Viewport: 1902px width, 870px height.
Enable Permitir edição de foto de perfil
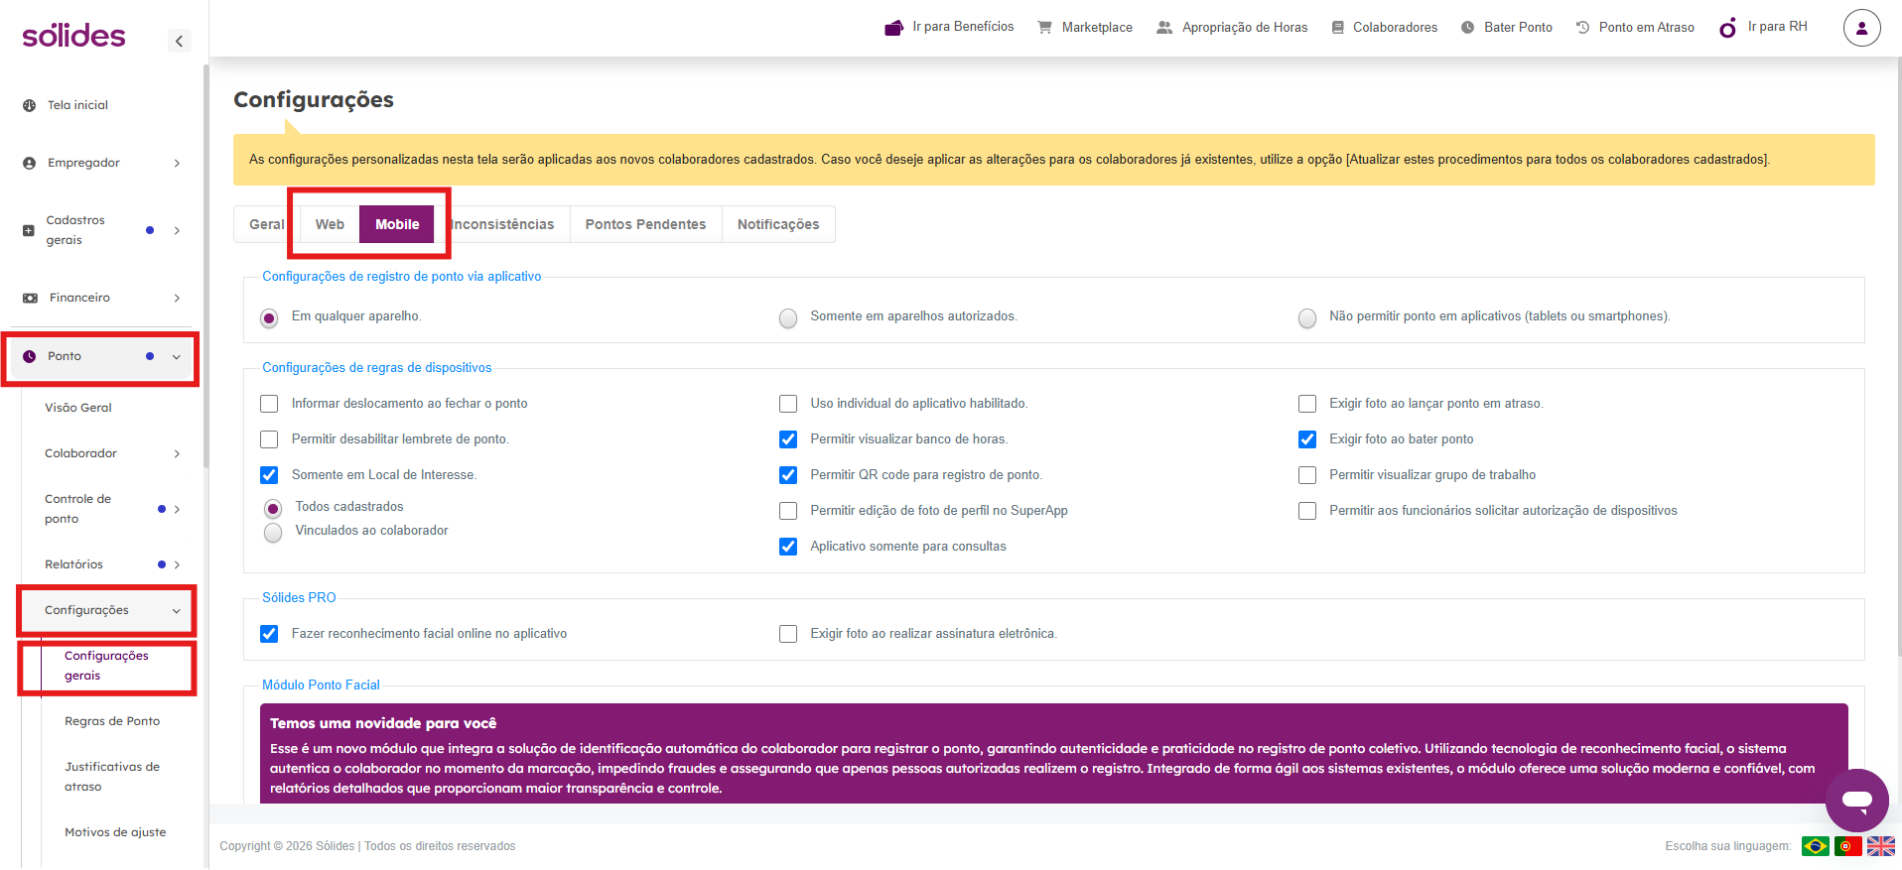[x=788, y=511]
